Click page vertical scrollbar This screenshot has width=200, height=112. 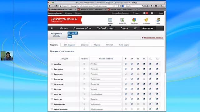165,42
